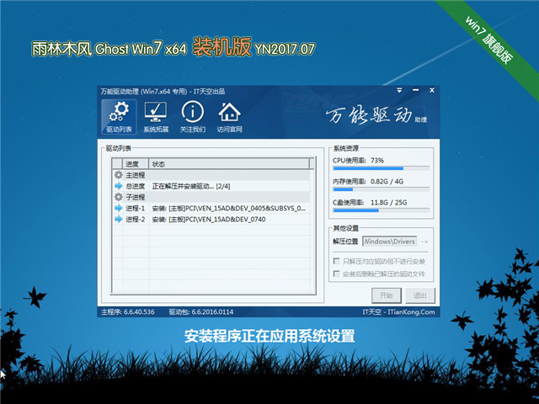The width and height of the screenshot is (539, 404).
Task: Click the 退出 button
Action: (x=420, y=295)
